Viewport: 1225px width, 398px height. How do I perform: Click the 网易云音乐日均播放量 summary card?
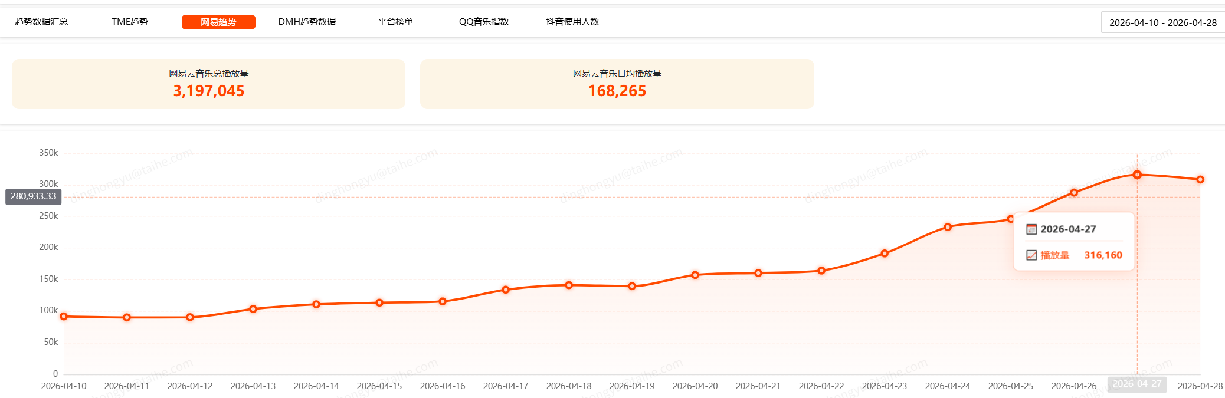617,84
